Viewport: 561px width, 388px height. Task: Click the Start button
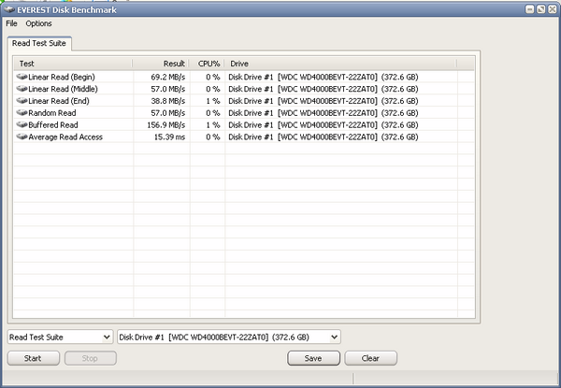coord(34,358)
